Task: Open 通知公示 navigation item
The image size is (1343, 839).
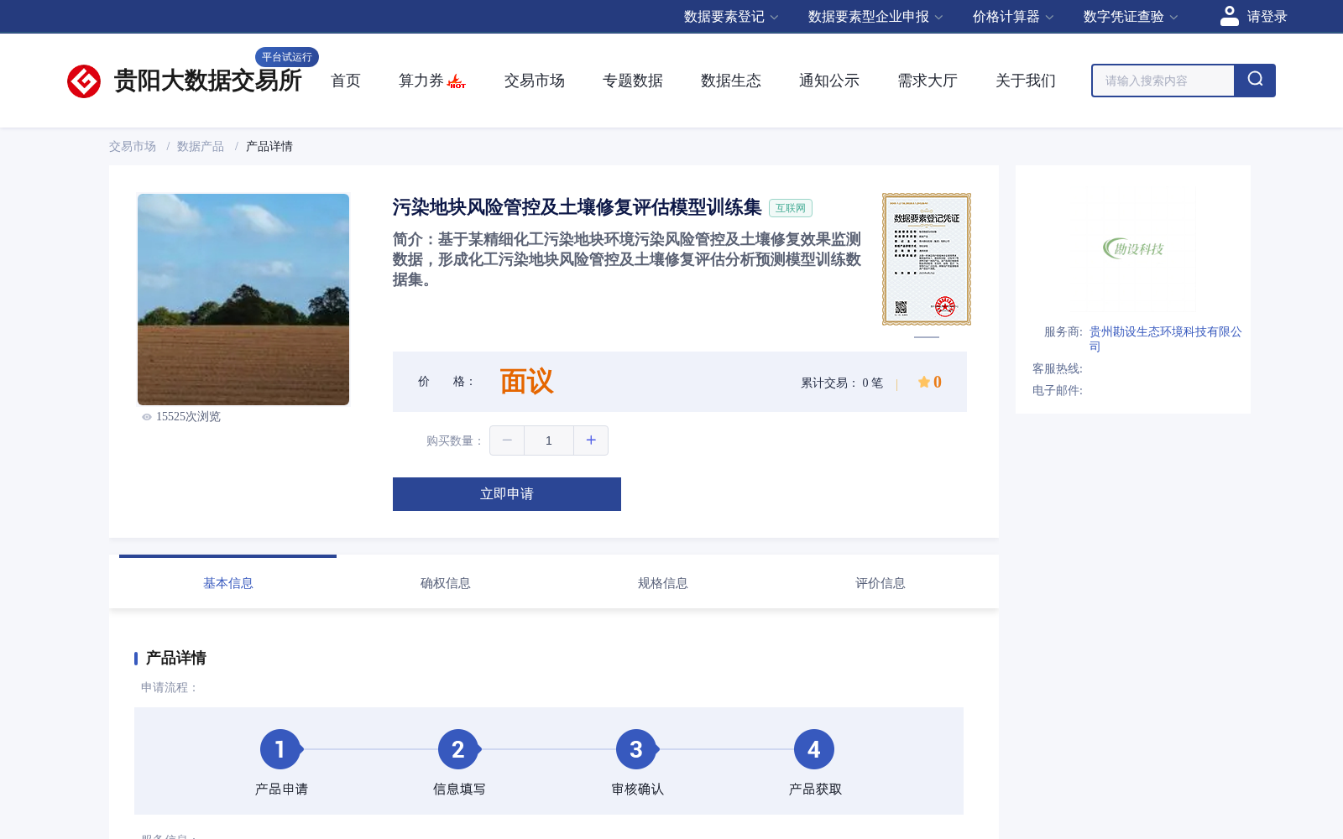Action: tap(829, 81)
